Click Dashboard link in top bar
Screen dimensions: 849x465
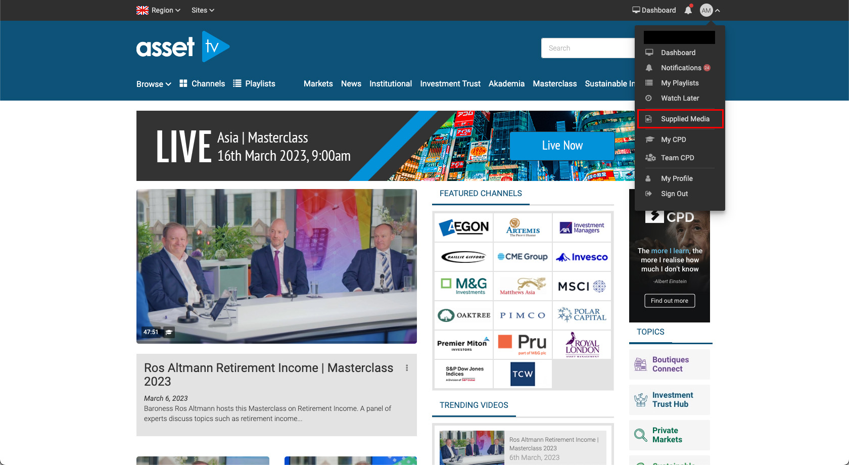tap(654, 10)
